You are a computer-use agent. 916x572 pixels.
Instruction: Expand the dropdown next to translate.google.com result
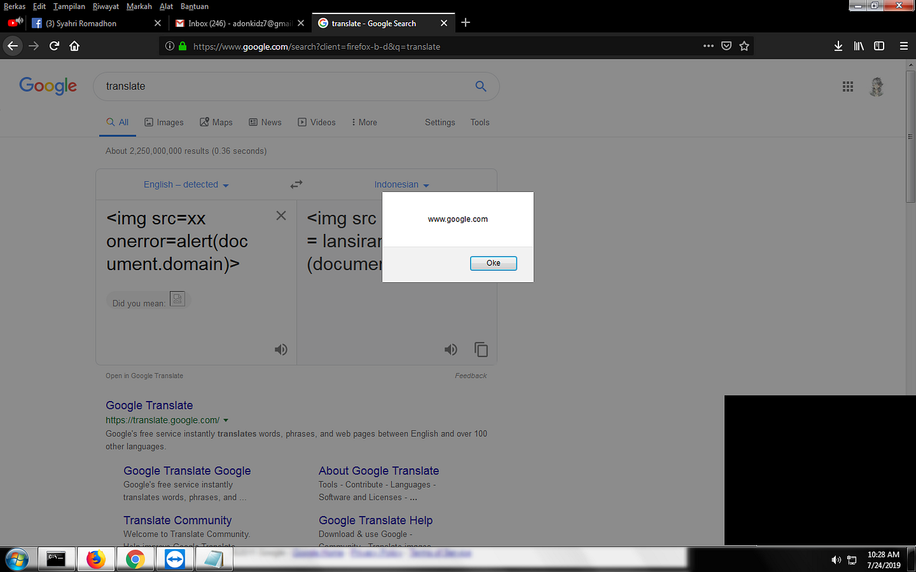click(x=227, y=420)
